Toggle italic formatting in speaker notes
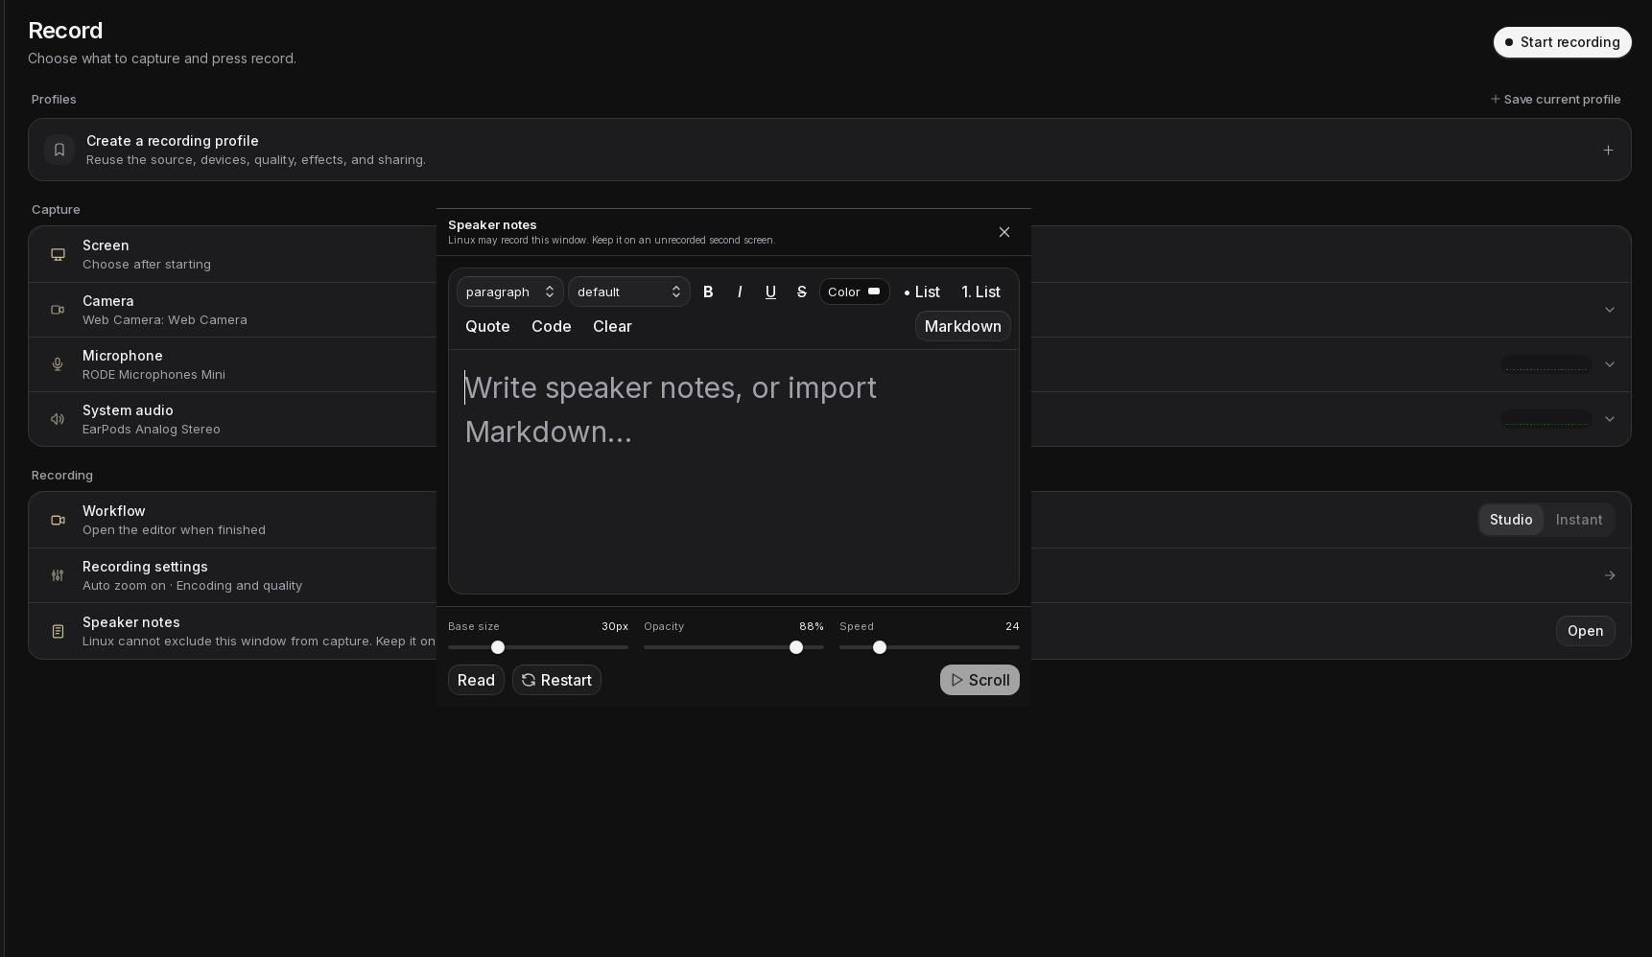 point(740,292)
